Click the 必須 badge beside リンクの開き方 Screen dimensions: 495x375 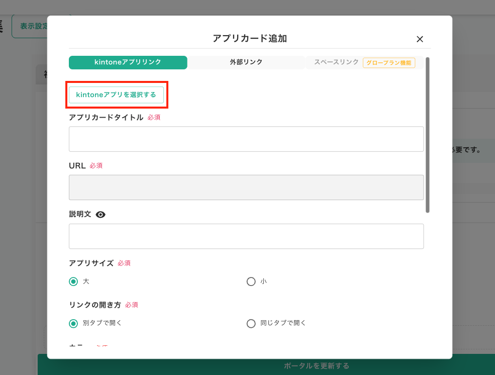point(131,305)
